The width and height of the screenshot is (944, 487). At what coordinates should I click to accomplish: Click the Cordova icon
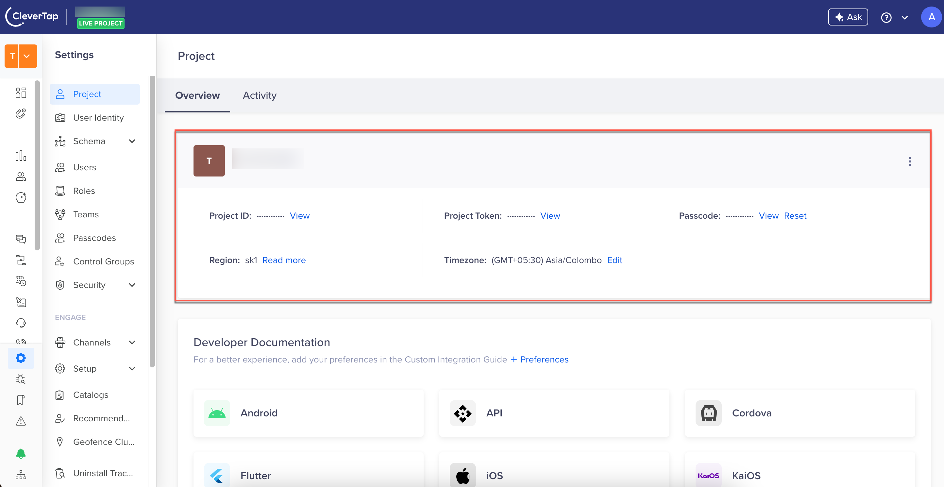click(x=708, y=413)
